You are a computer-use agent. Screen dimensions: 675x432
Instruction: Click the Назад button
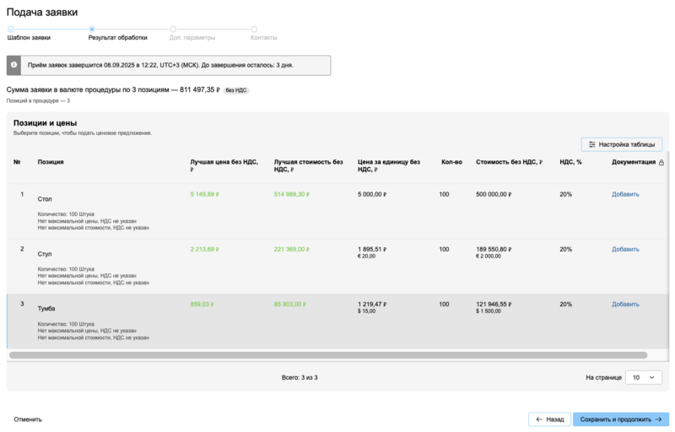(x=548, y=418)
